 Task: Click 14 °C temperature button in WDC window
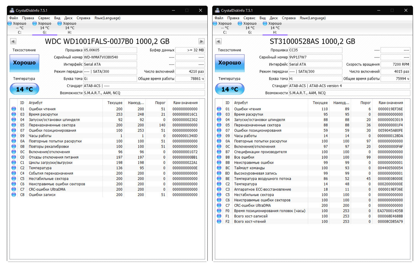(x=24, y=89)
